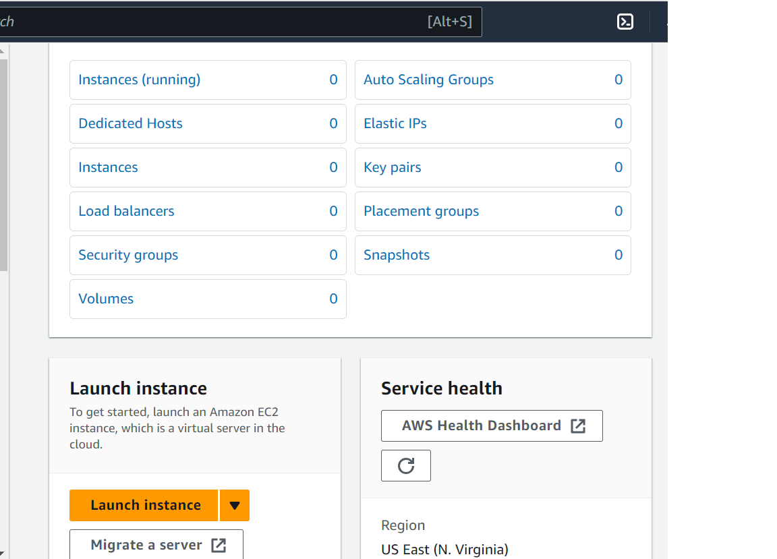Open Instances (running) resource link

click(x=140, y=80)
